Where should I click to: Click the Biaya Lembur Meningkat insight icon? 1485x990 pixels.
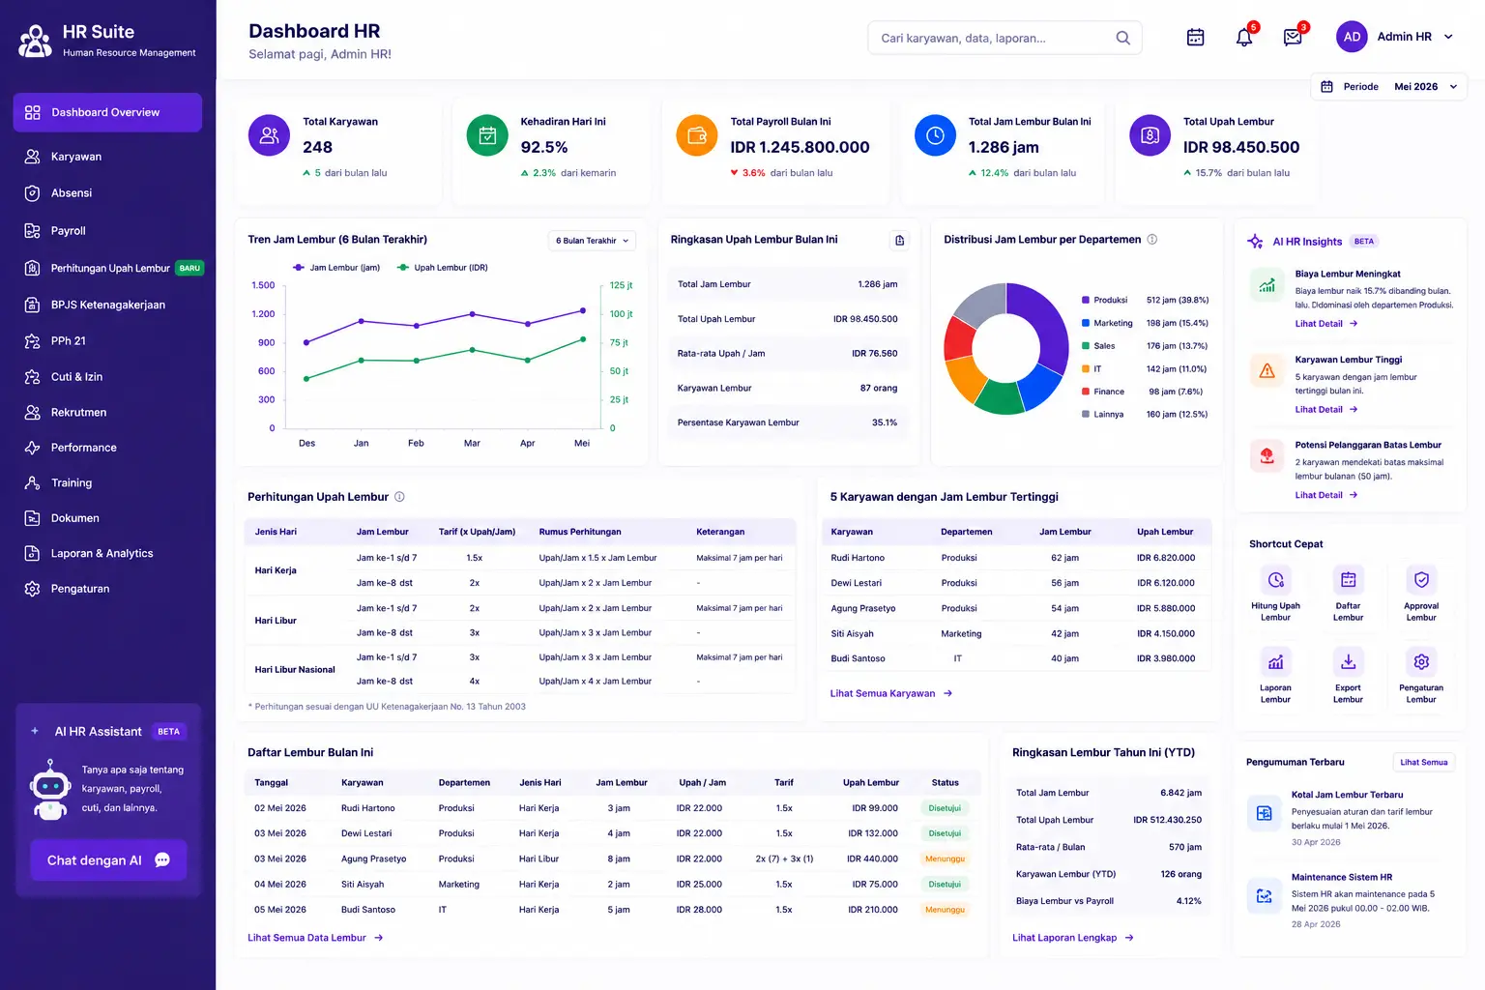pos(1267,286)
